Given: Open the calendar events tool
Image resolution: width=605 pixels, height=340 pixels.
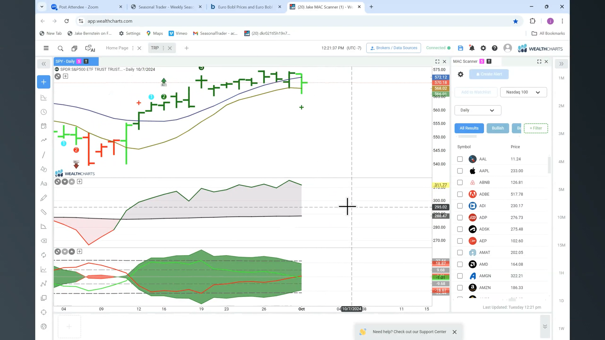Looking at the screenshot, I should (44, 126).
